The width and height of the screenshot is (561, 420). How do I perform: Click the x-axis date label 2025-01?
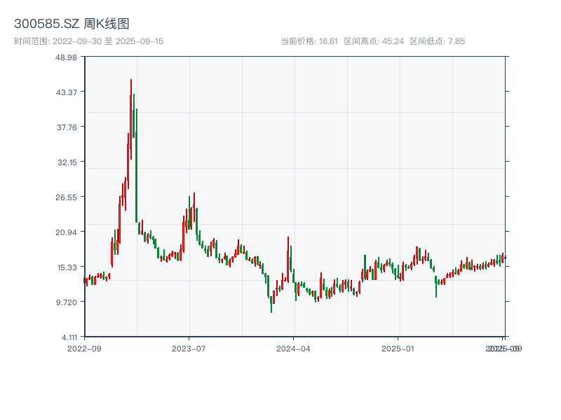(398, 349)
